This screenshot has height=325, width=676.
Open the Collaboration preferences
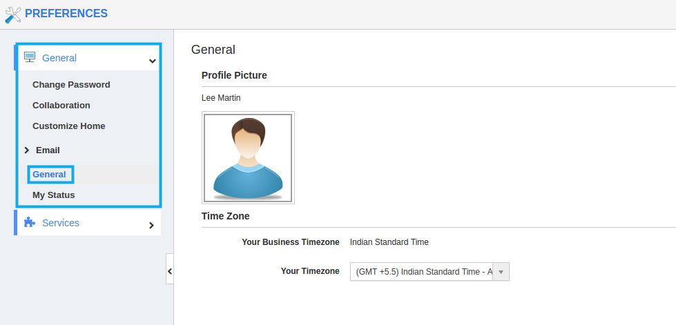pos(61,105)
